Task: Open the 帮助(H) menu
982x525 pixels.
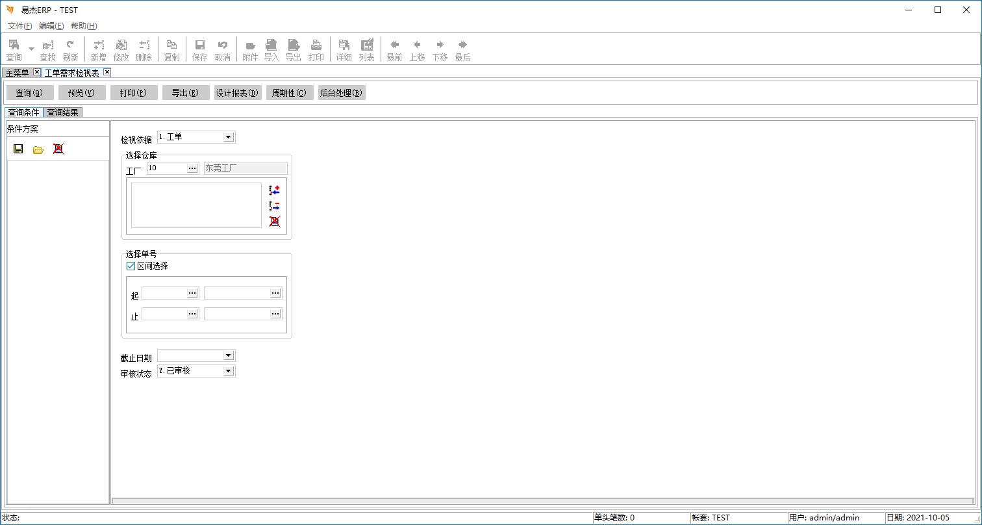Action: point(84,26)
